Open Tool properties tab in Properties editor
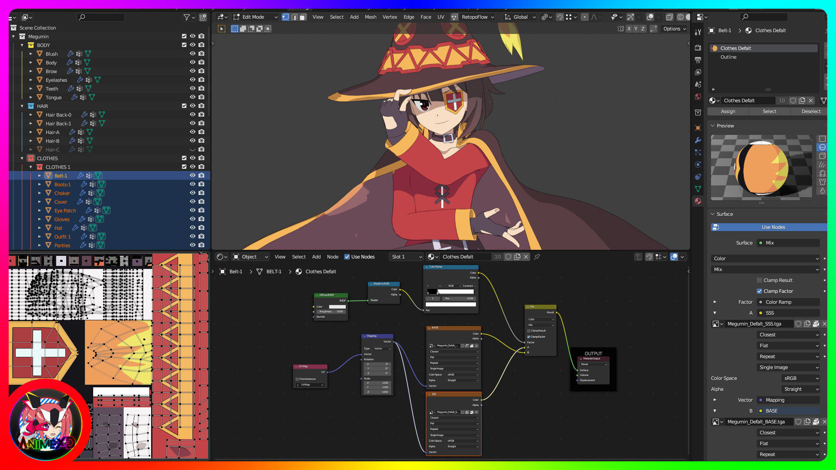 point(698,32)
